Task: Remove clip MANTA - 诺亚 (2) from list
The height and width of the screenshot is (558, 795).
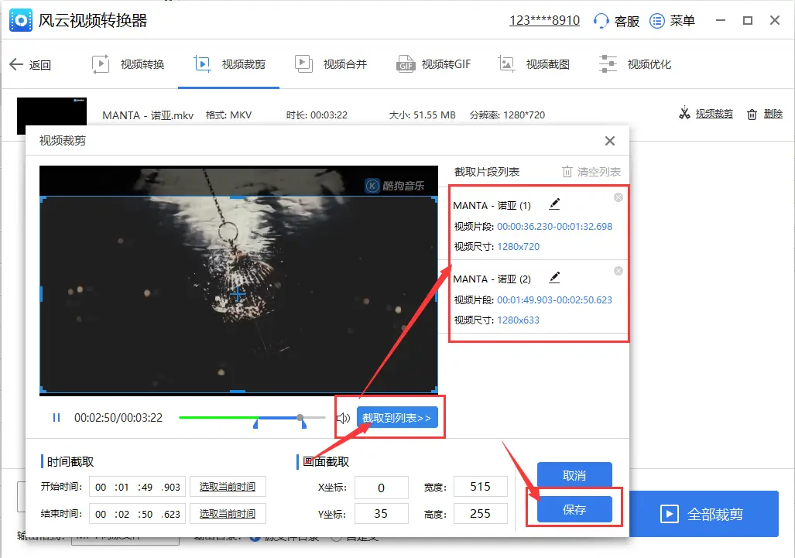Action: click(619, 271)
